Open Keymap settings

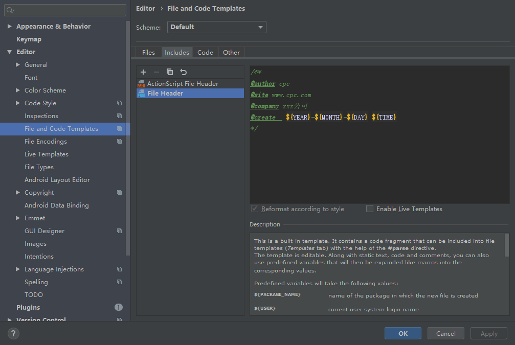pyautogui.click(x=29, y=39)
